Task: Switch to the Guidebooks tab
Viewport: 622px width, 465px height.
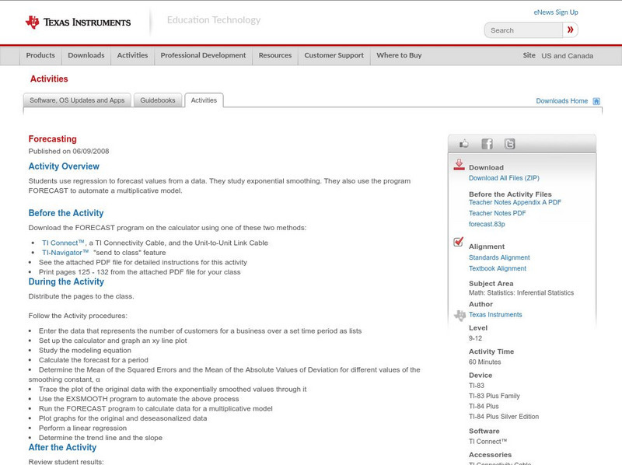Action: tap(158, 100)
